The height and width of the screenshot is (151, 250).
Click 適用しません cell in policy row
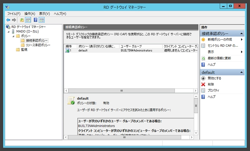(181, 51)
